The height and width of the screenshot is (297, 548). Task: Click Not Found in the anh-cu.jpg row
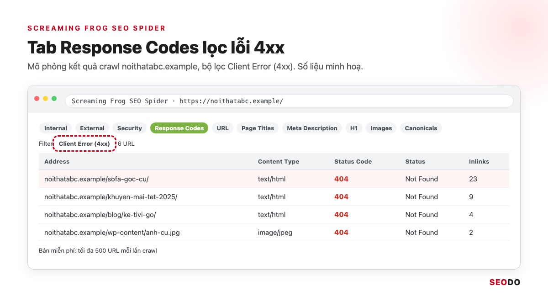422,233
